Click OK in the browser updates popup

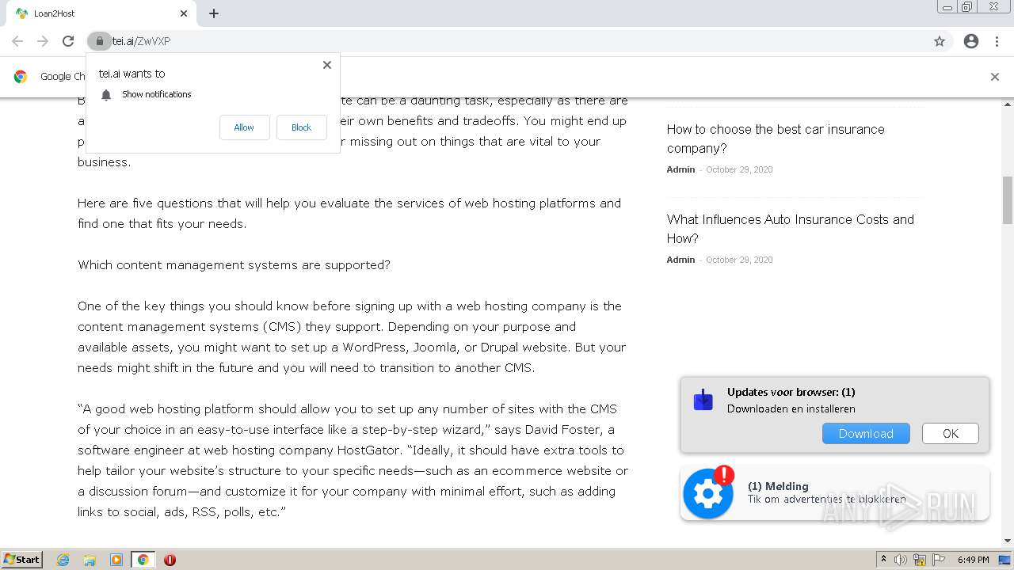click(x=951, y=434)
